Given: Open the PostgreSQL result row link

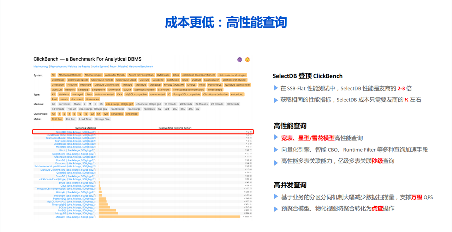Looking at the screenshot, I should click(x=75, y=199).
